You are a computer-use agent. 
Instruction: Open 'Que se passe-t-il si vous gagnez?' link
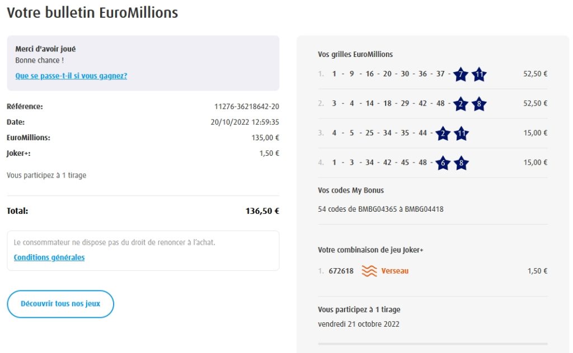click(x=71, y=76)
